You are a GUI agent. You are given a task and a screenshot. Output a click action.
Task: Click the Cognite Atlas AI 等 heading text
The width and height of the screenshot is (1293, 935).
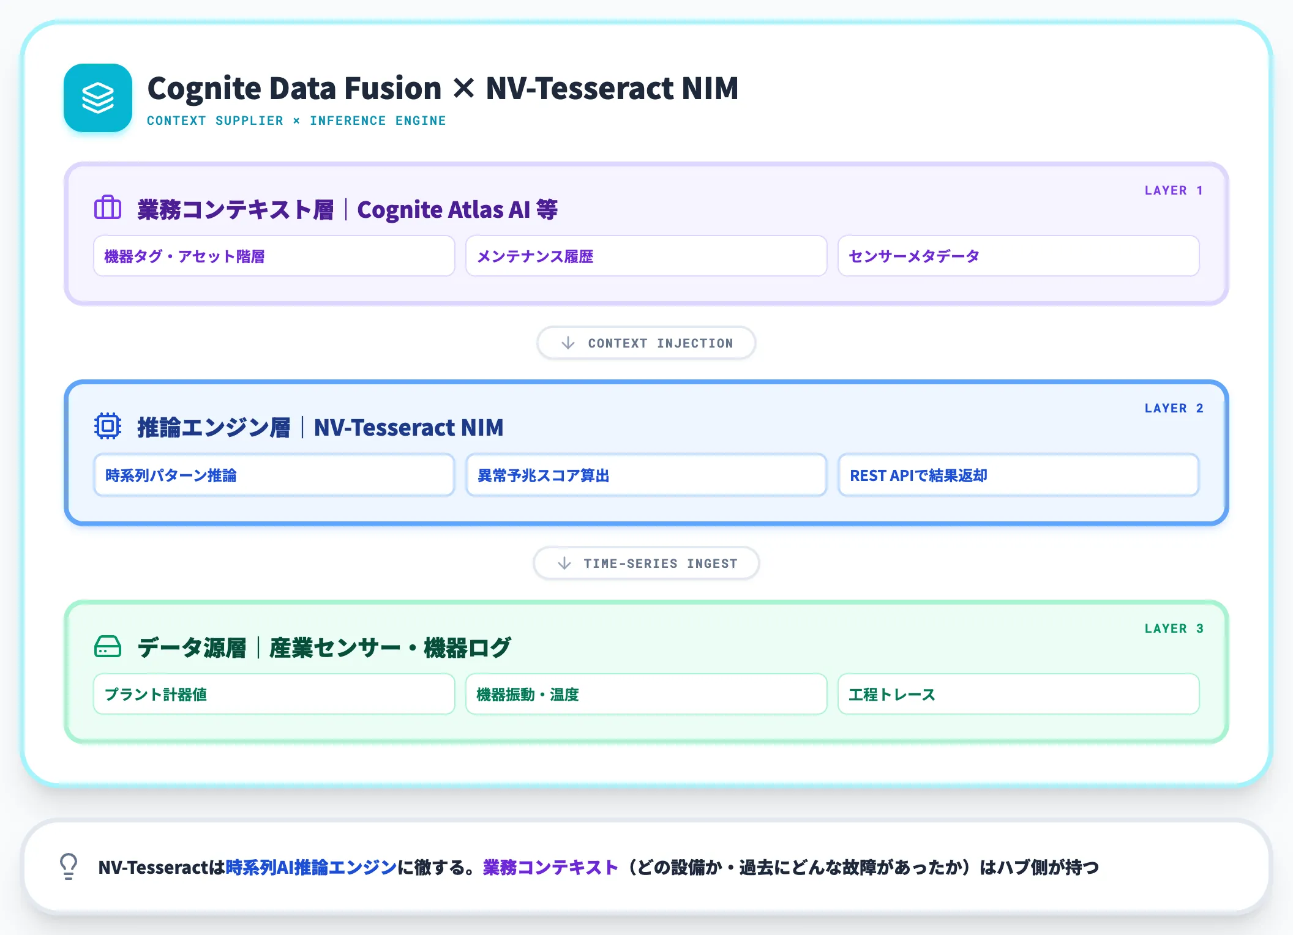click(x=457, y=209)
